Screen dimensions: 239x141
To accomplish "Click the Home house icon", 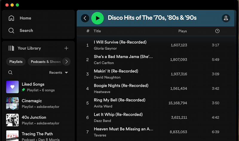I will pyautogui.click(x=11, y=18).
